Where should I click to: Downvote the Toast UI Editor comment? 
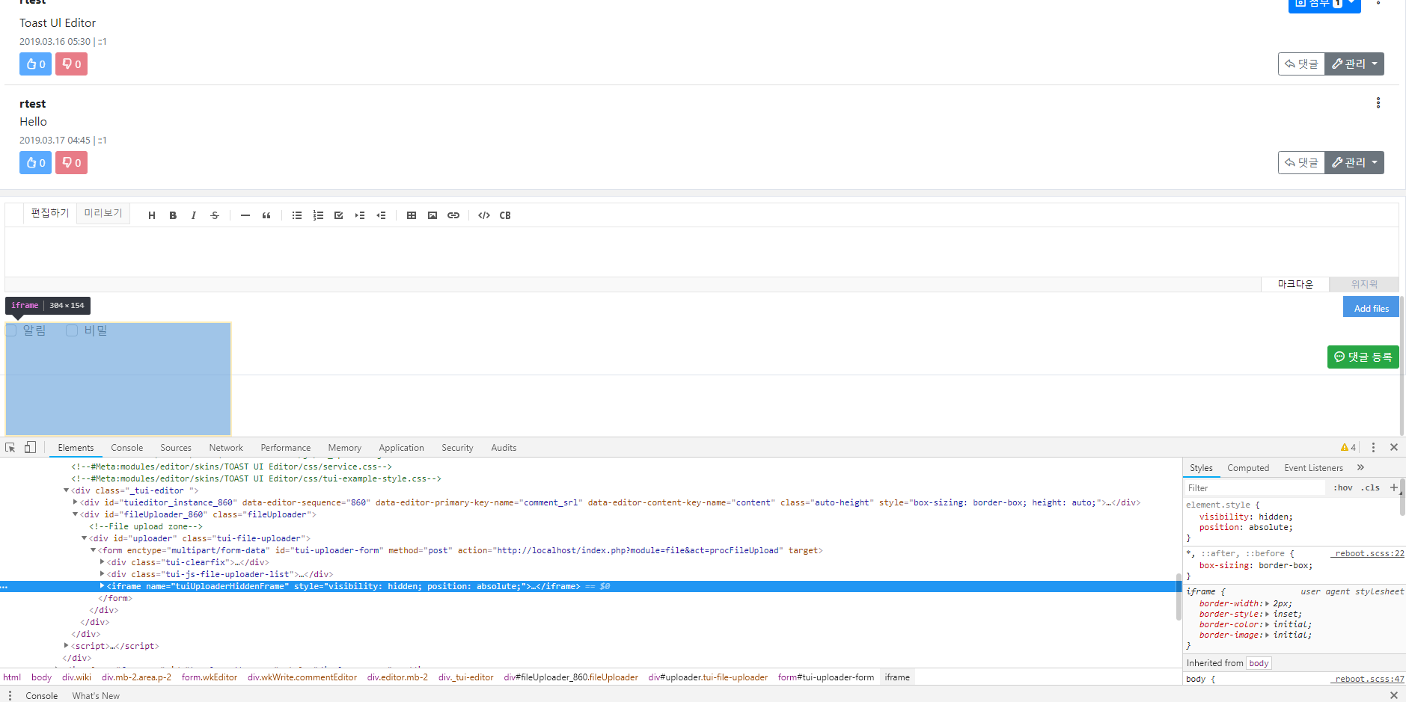(71, 64)
